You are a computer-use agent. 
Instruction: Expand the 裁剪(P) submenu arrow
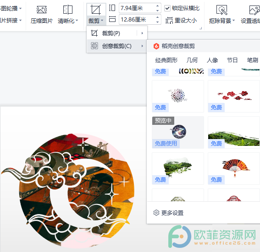tap(142, 33)
